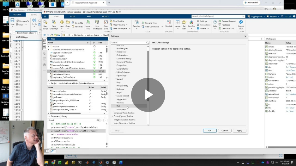Viewport: 296px width, 166px height.
Task: Open the Layout dropdown
Action: 178,25
